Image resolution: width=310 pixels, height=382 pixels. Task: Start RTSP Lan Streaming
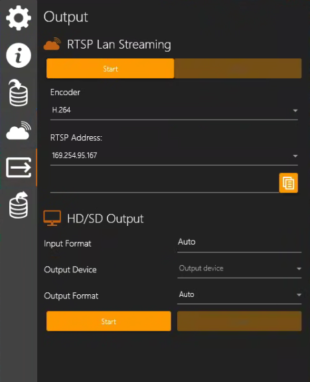pos(110,68)
